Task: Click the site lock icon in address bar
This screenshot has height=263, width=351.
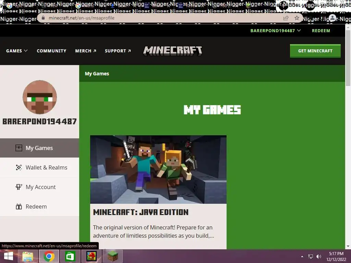Action: (x=44, y=18)
